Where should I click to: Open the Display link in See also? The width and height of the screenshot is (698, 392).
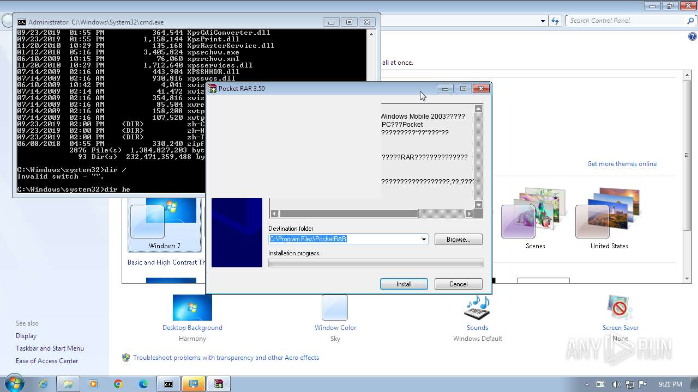click(26, 336)
